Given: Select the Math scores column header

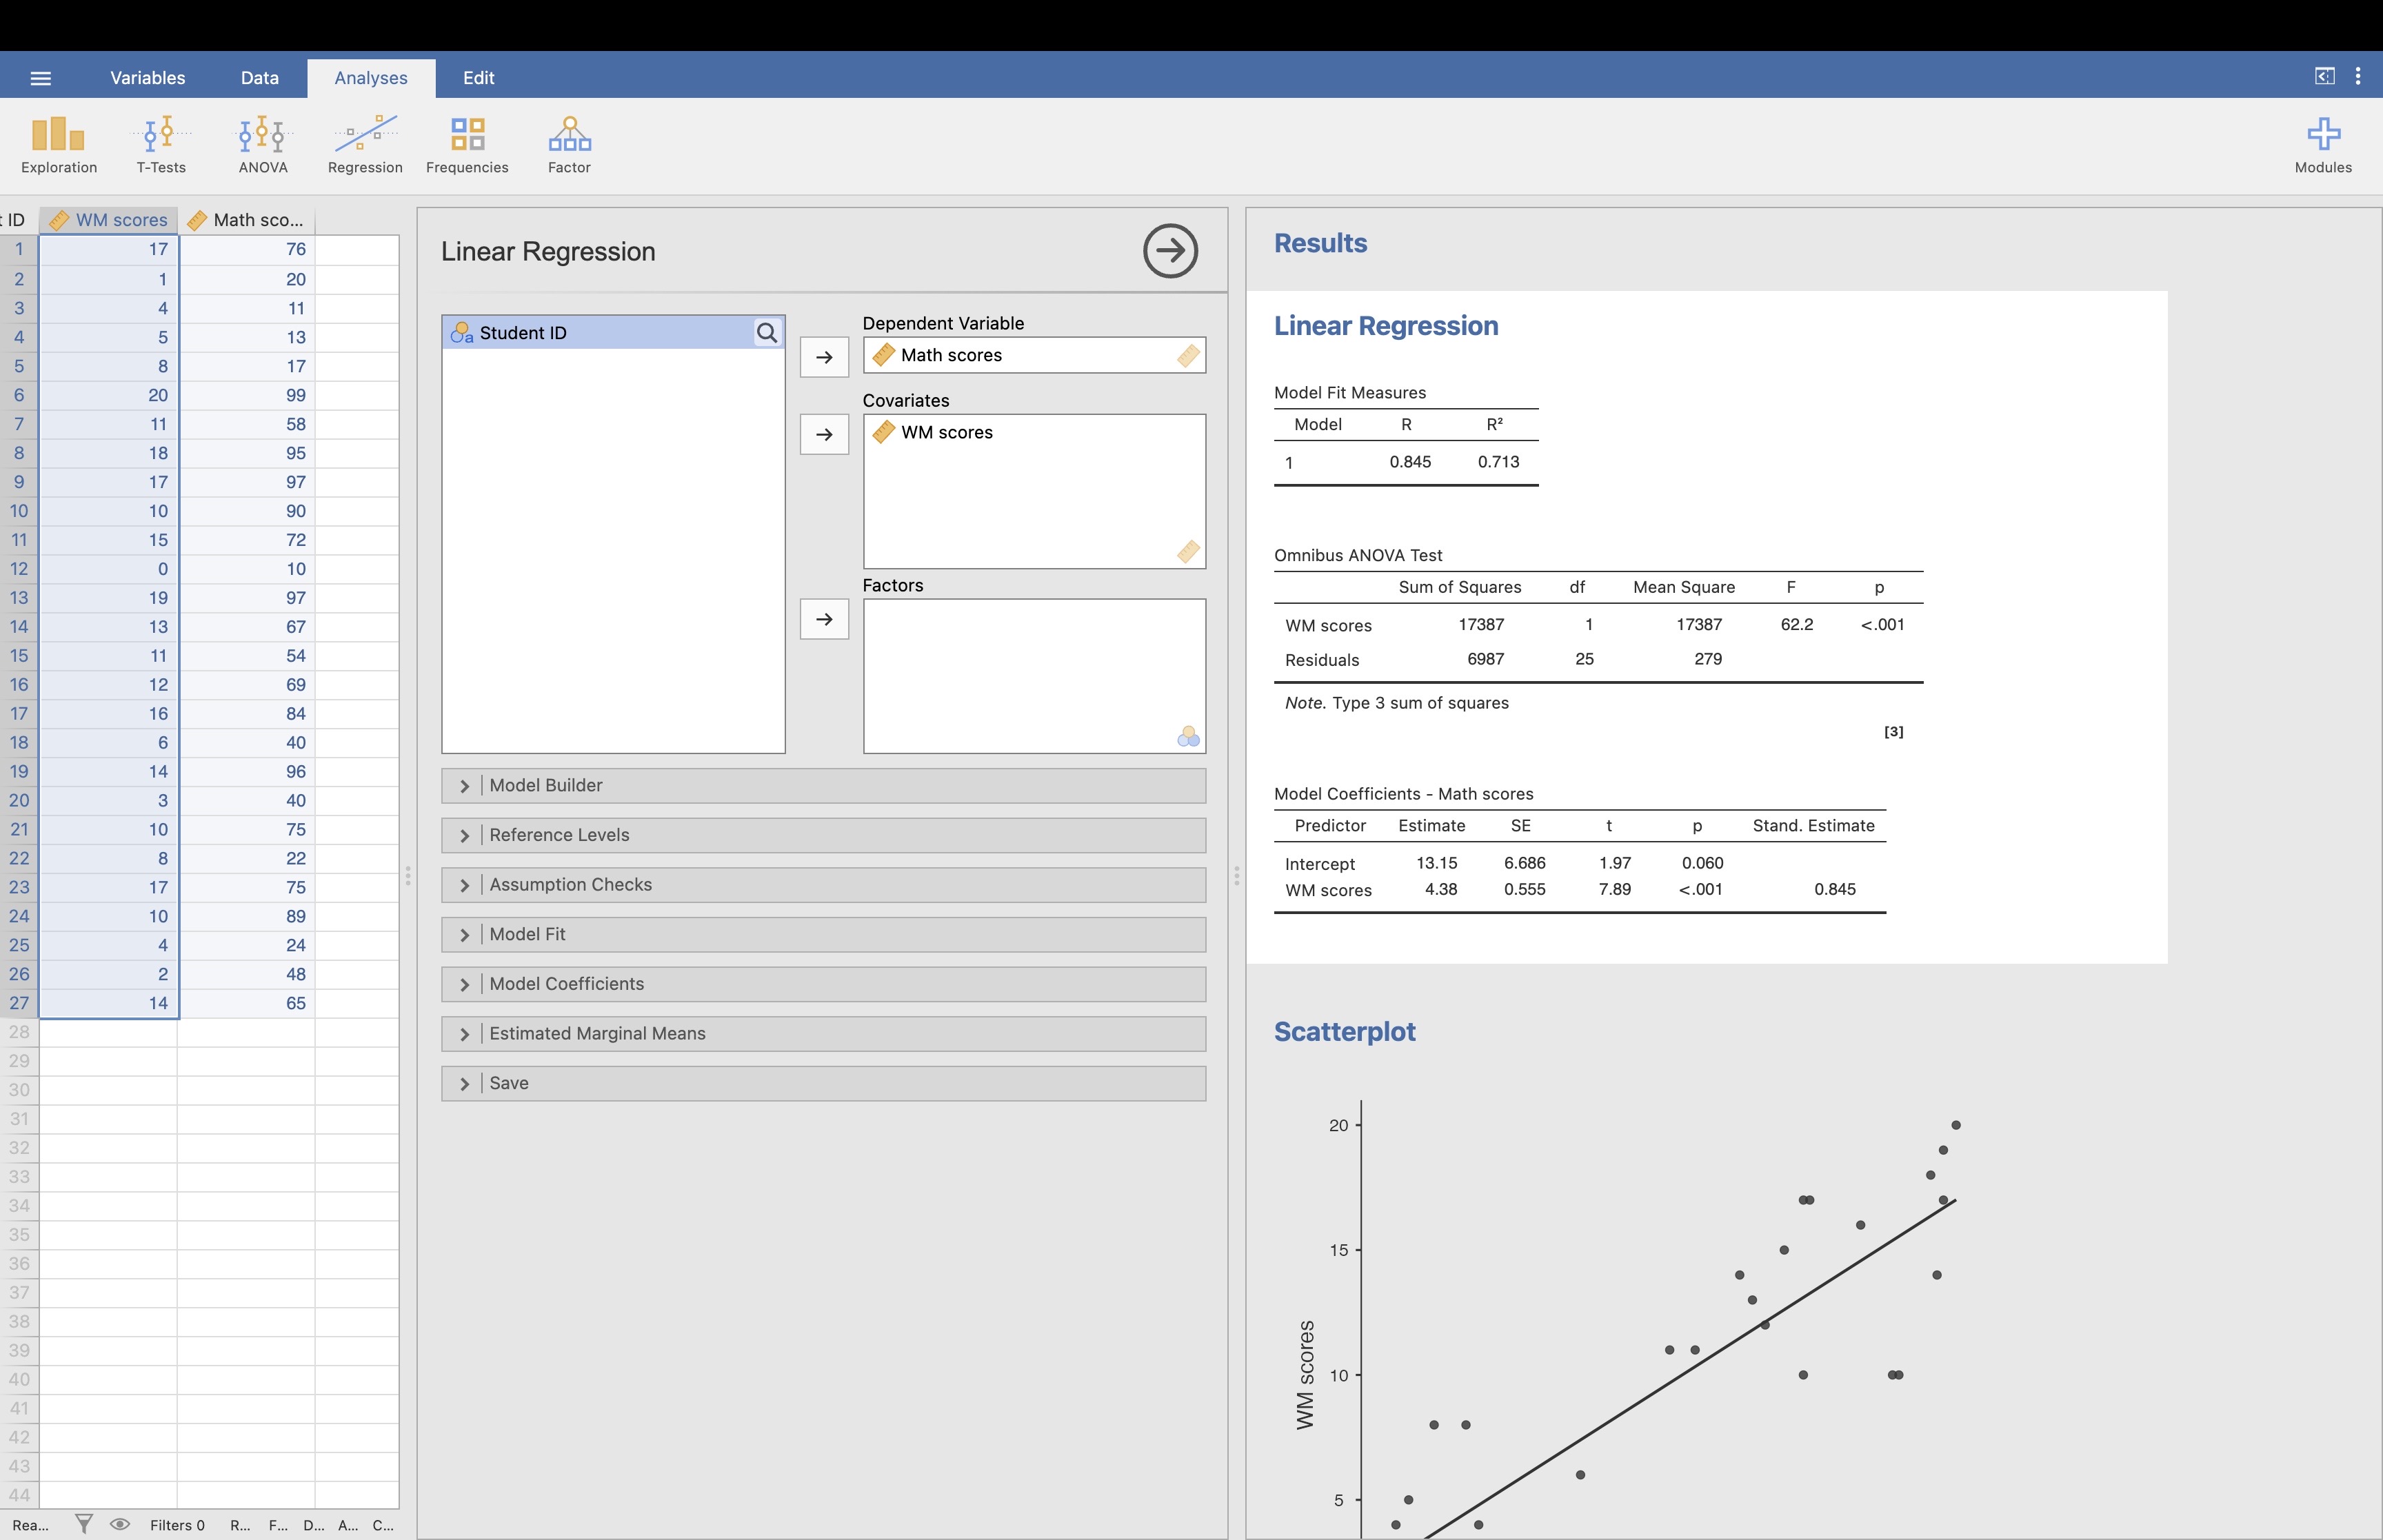Looking at the screenshot, I should tap(247, 220).
